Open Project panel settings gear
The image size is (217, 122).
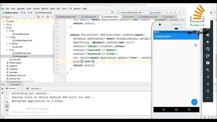[x=48, y=17]
